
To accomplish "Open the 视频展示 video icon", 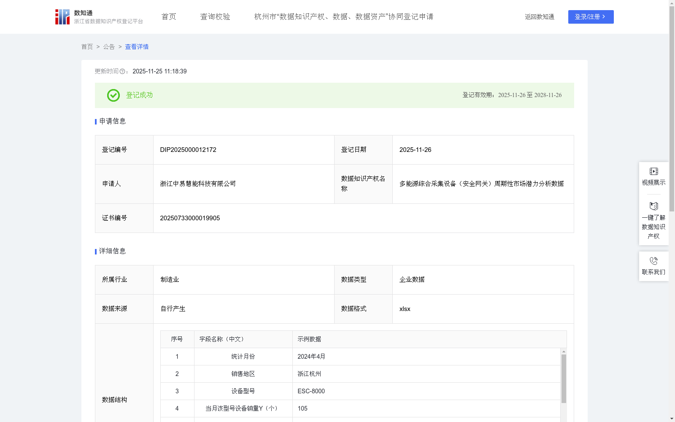I will coord(653,171).
